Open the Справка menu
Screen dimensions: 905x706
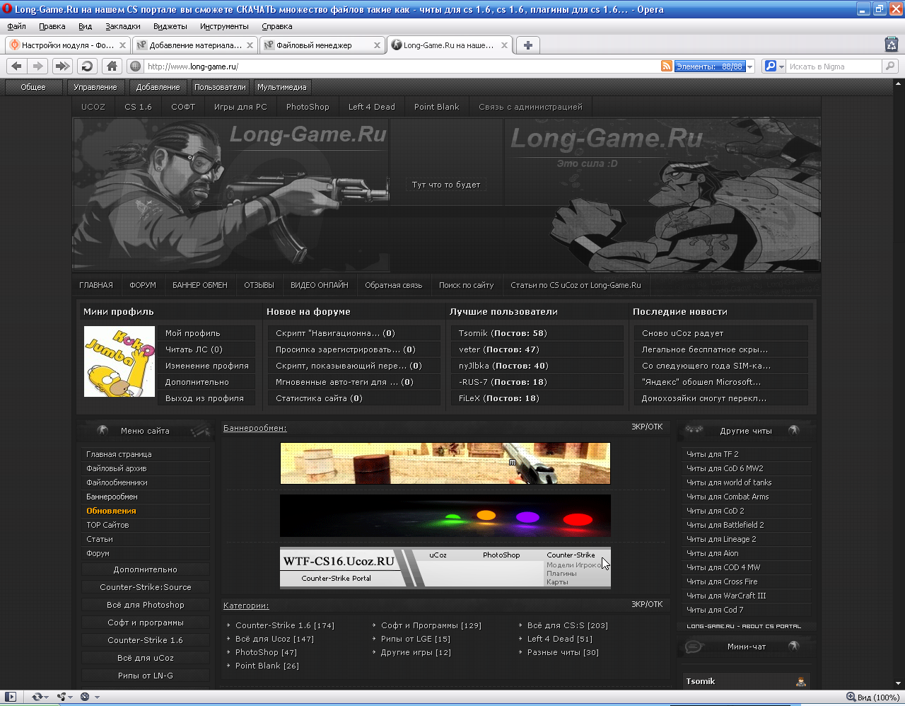[x=277, y=26]
